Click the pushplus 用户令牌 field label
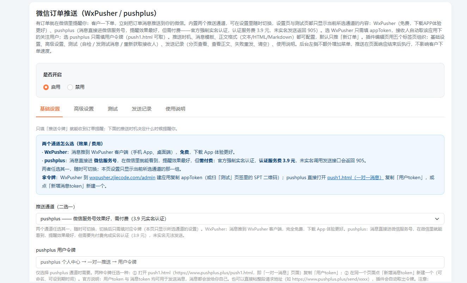 56,250
